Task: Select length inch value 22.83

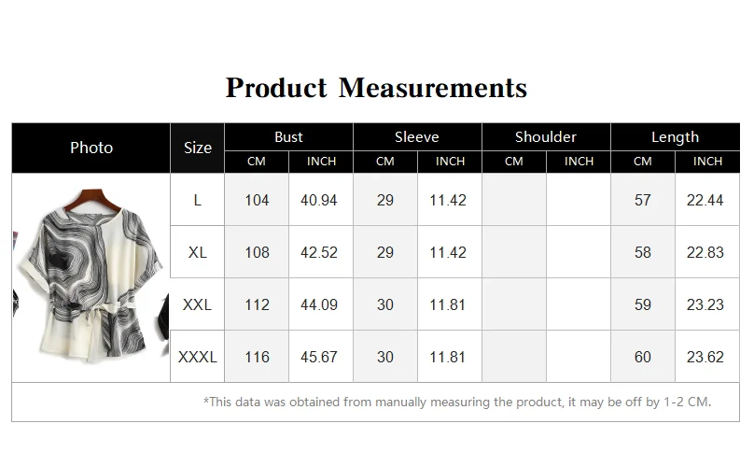Action: click(707, 252)
